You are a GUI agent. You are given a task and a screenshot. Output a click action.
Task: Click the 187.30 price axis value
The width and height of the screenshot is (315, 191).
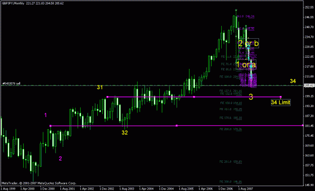[x=309, y=116]
